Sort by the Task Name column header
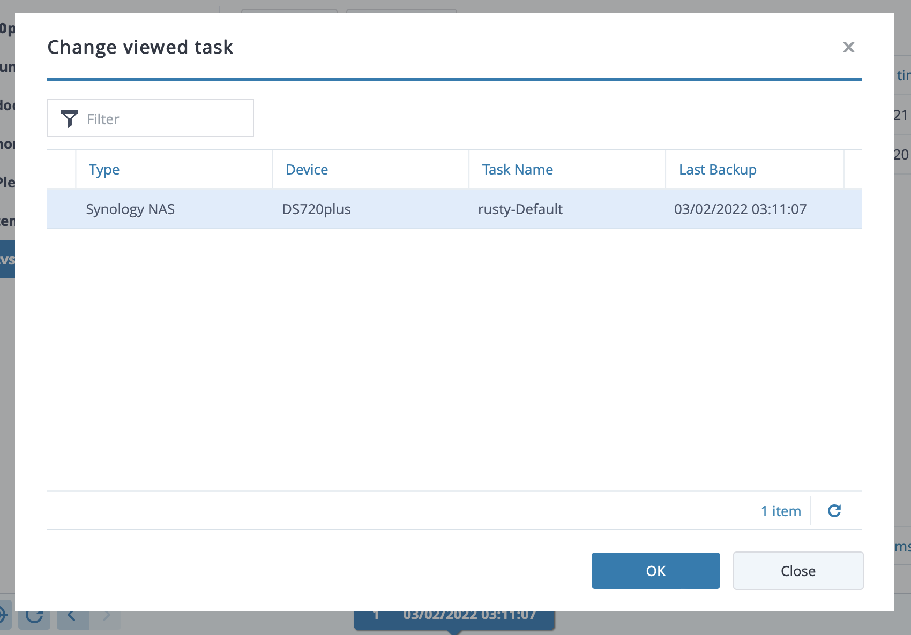 [x=517, y=169]
